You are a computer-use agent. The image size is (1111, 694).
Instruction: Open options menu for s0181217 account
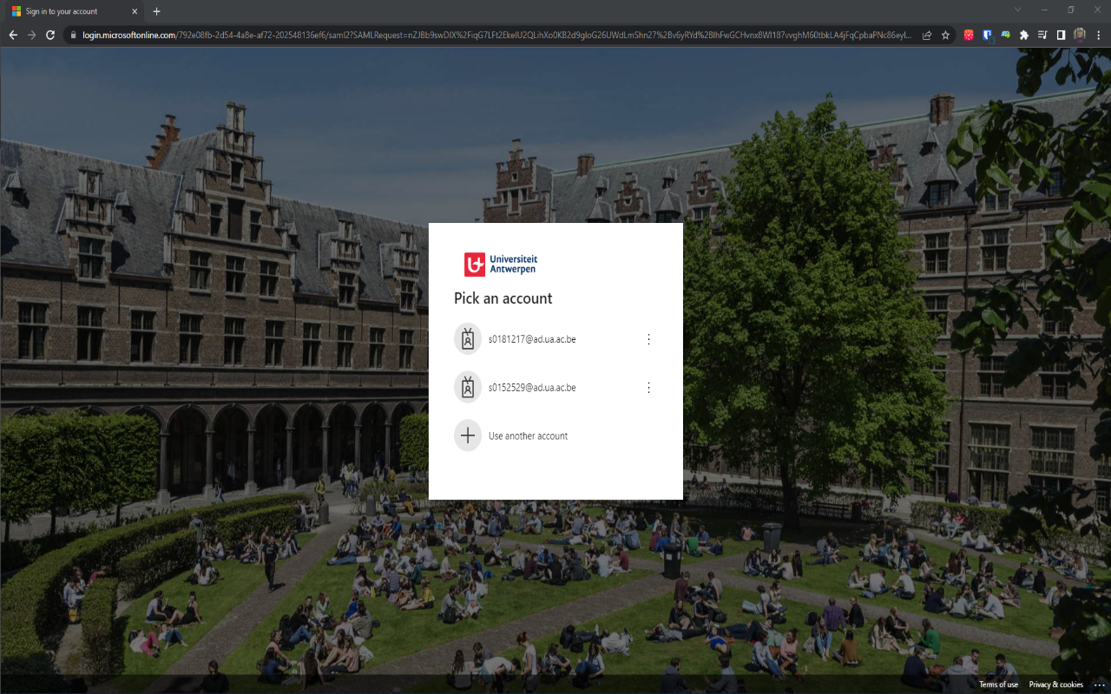pos(648,339)
